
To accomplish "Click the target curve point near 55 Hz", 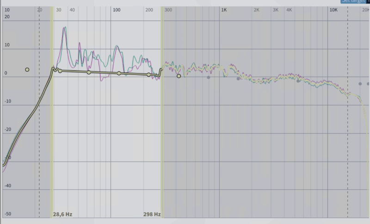I will coord(89,72).
